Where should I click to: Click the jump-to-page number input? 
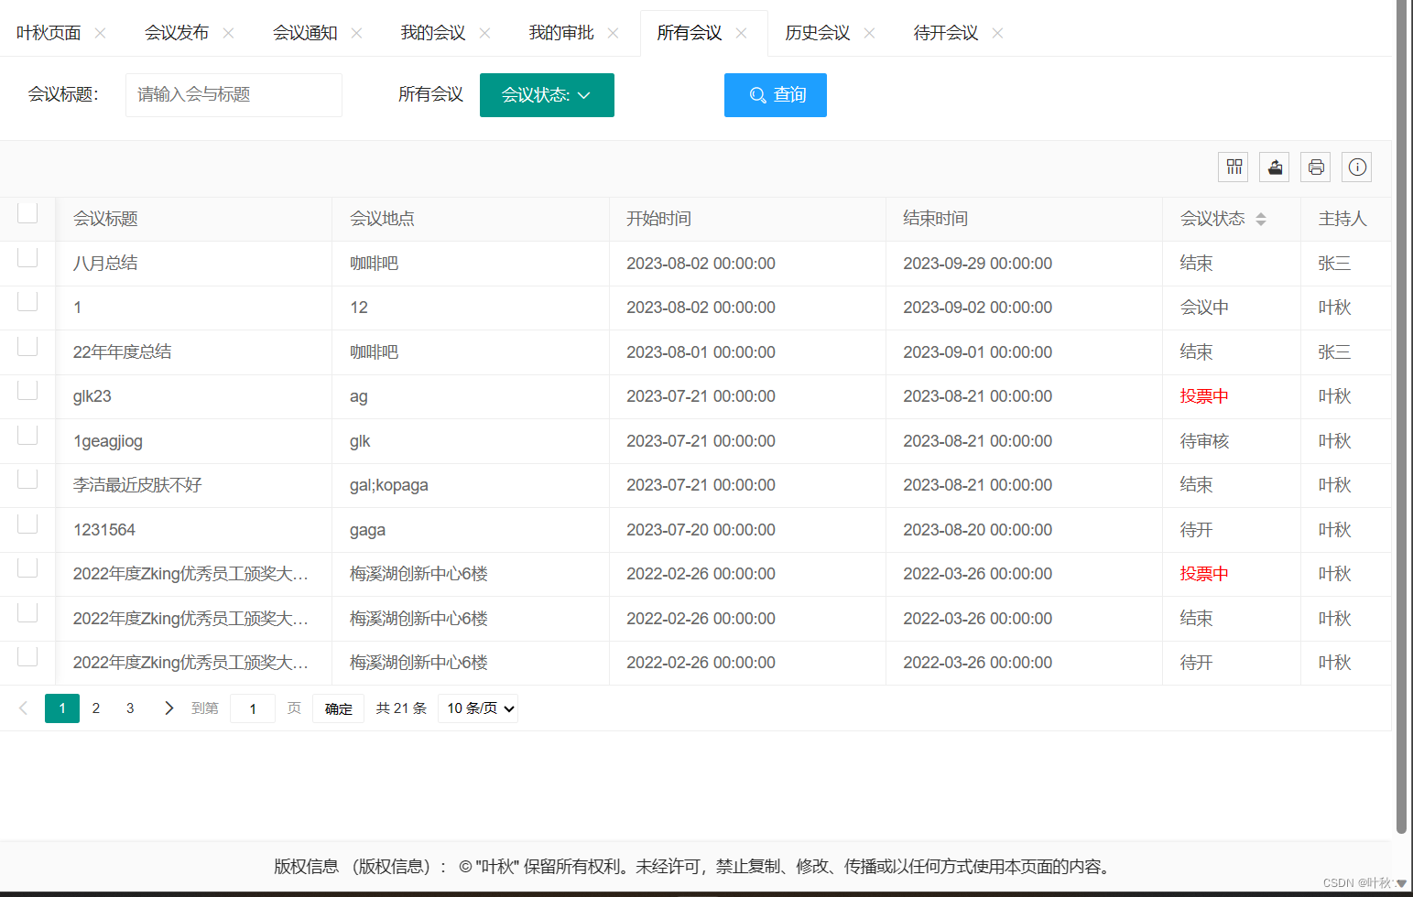(253, 708)
